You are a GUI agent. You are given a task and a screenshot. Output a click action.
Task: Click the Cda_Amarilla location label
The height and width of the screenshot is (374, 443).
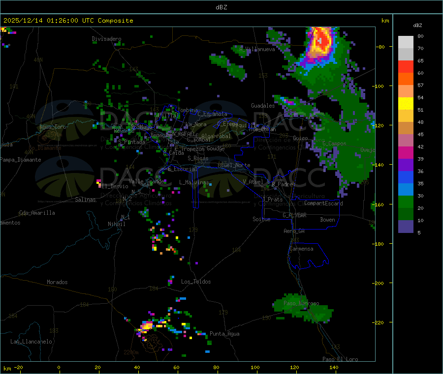[37, 213]
